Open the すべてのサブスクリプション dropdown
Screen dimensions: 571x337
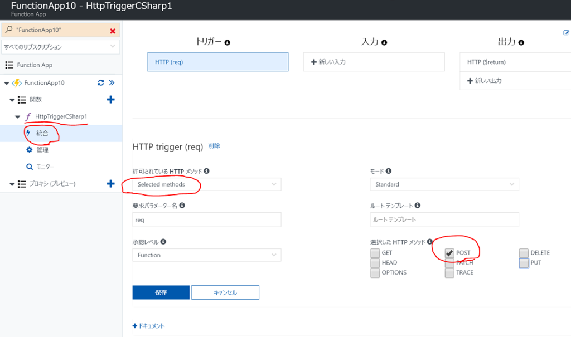pos(60,47)
